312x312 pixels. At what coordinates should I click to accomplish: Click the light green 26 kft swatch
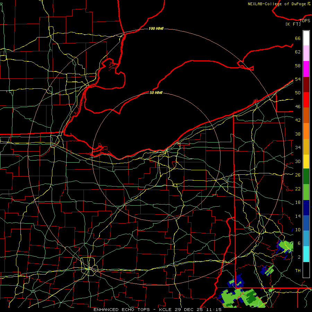click(x=306, y=192)
